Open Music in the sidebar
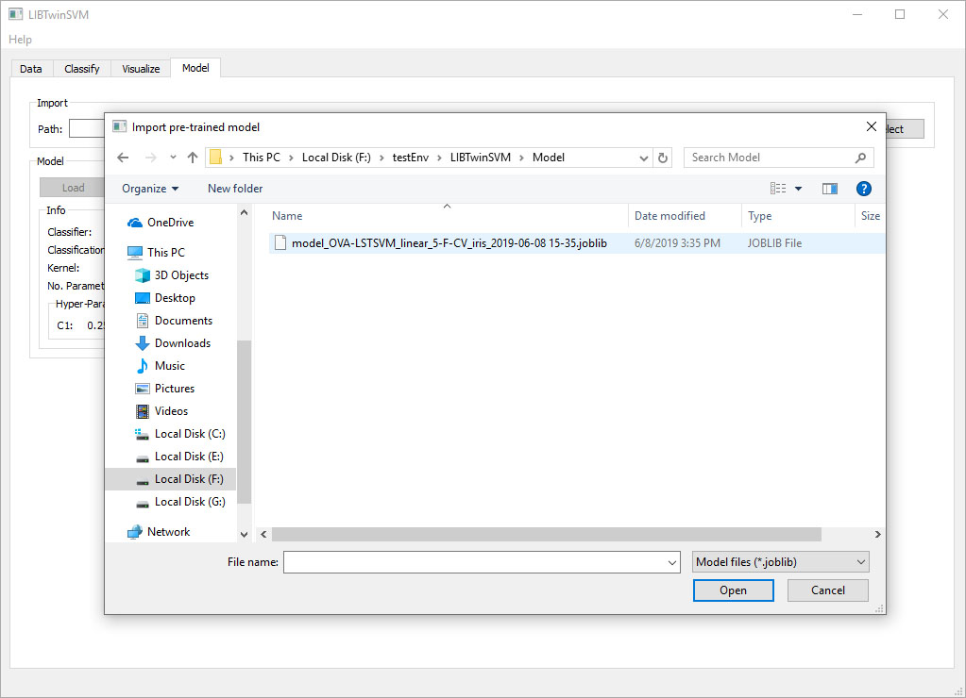This screenshot has width=966, height=698. [161, 366]
